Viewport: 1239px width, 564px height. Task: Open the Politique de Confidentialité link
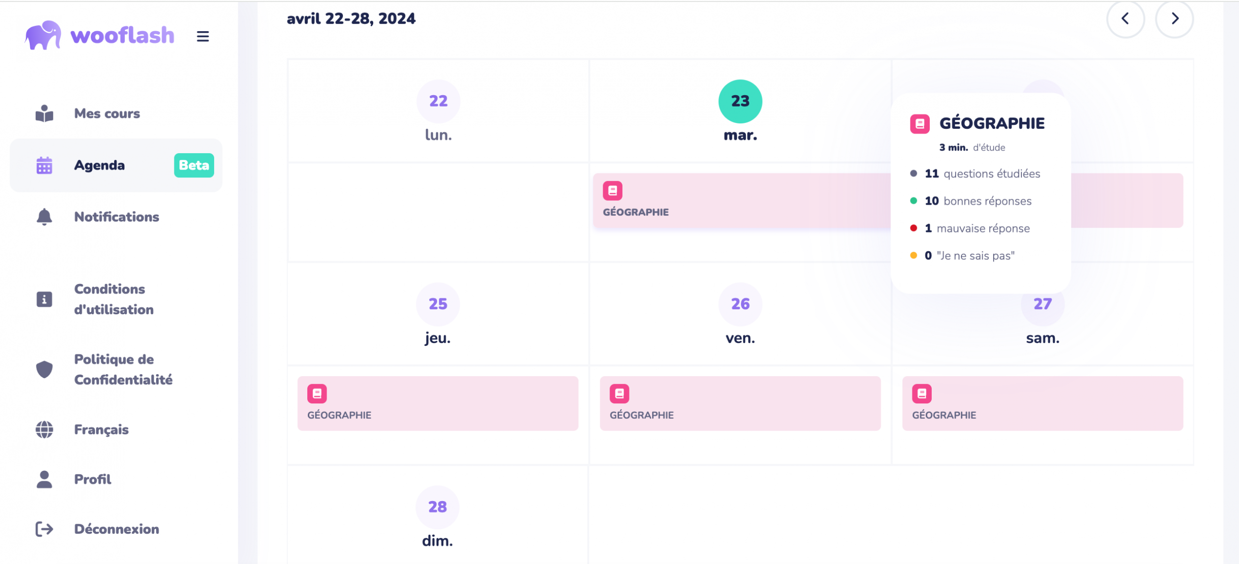pos(123,369)
